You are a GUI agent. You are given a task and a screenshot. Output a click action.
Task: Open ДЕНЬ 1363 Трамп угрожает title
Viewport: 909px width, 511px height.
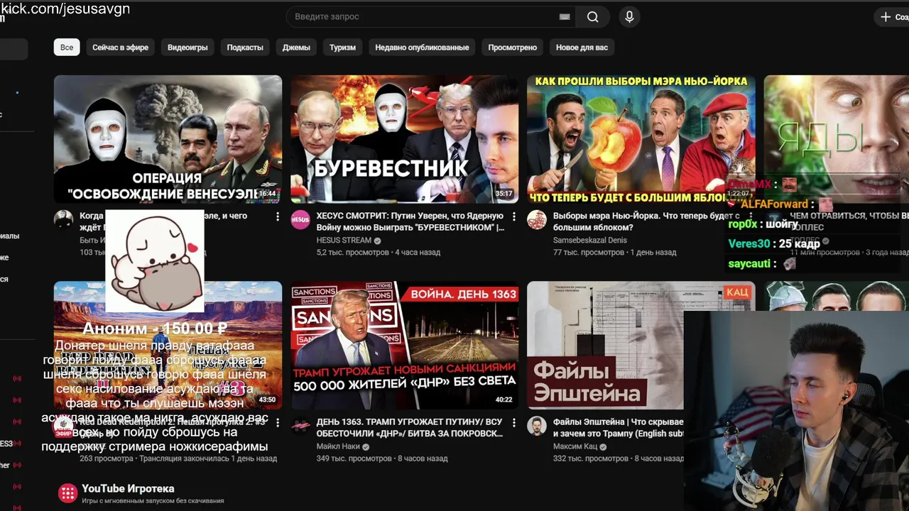coord(409,427)
